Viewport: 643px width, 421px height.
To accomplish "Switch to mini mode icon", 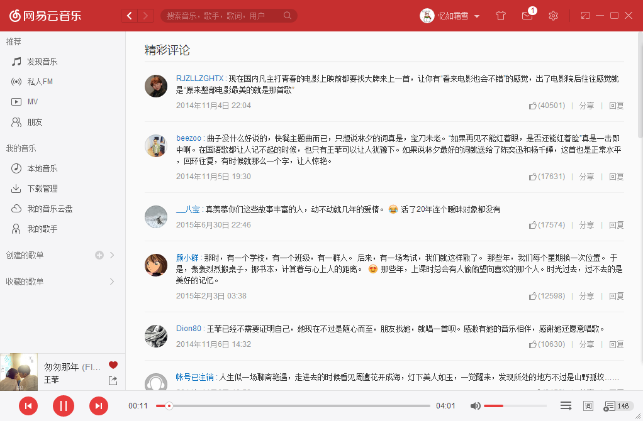I will pyautogui.click(x=585, y=16).
